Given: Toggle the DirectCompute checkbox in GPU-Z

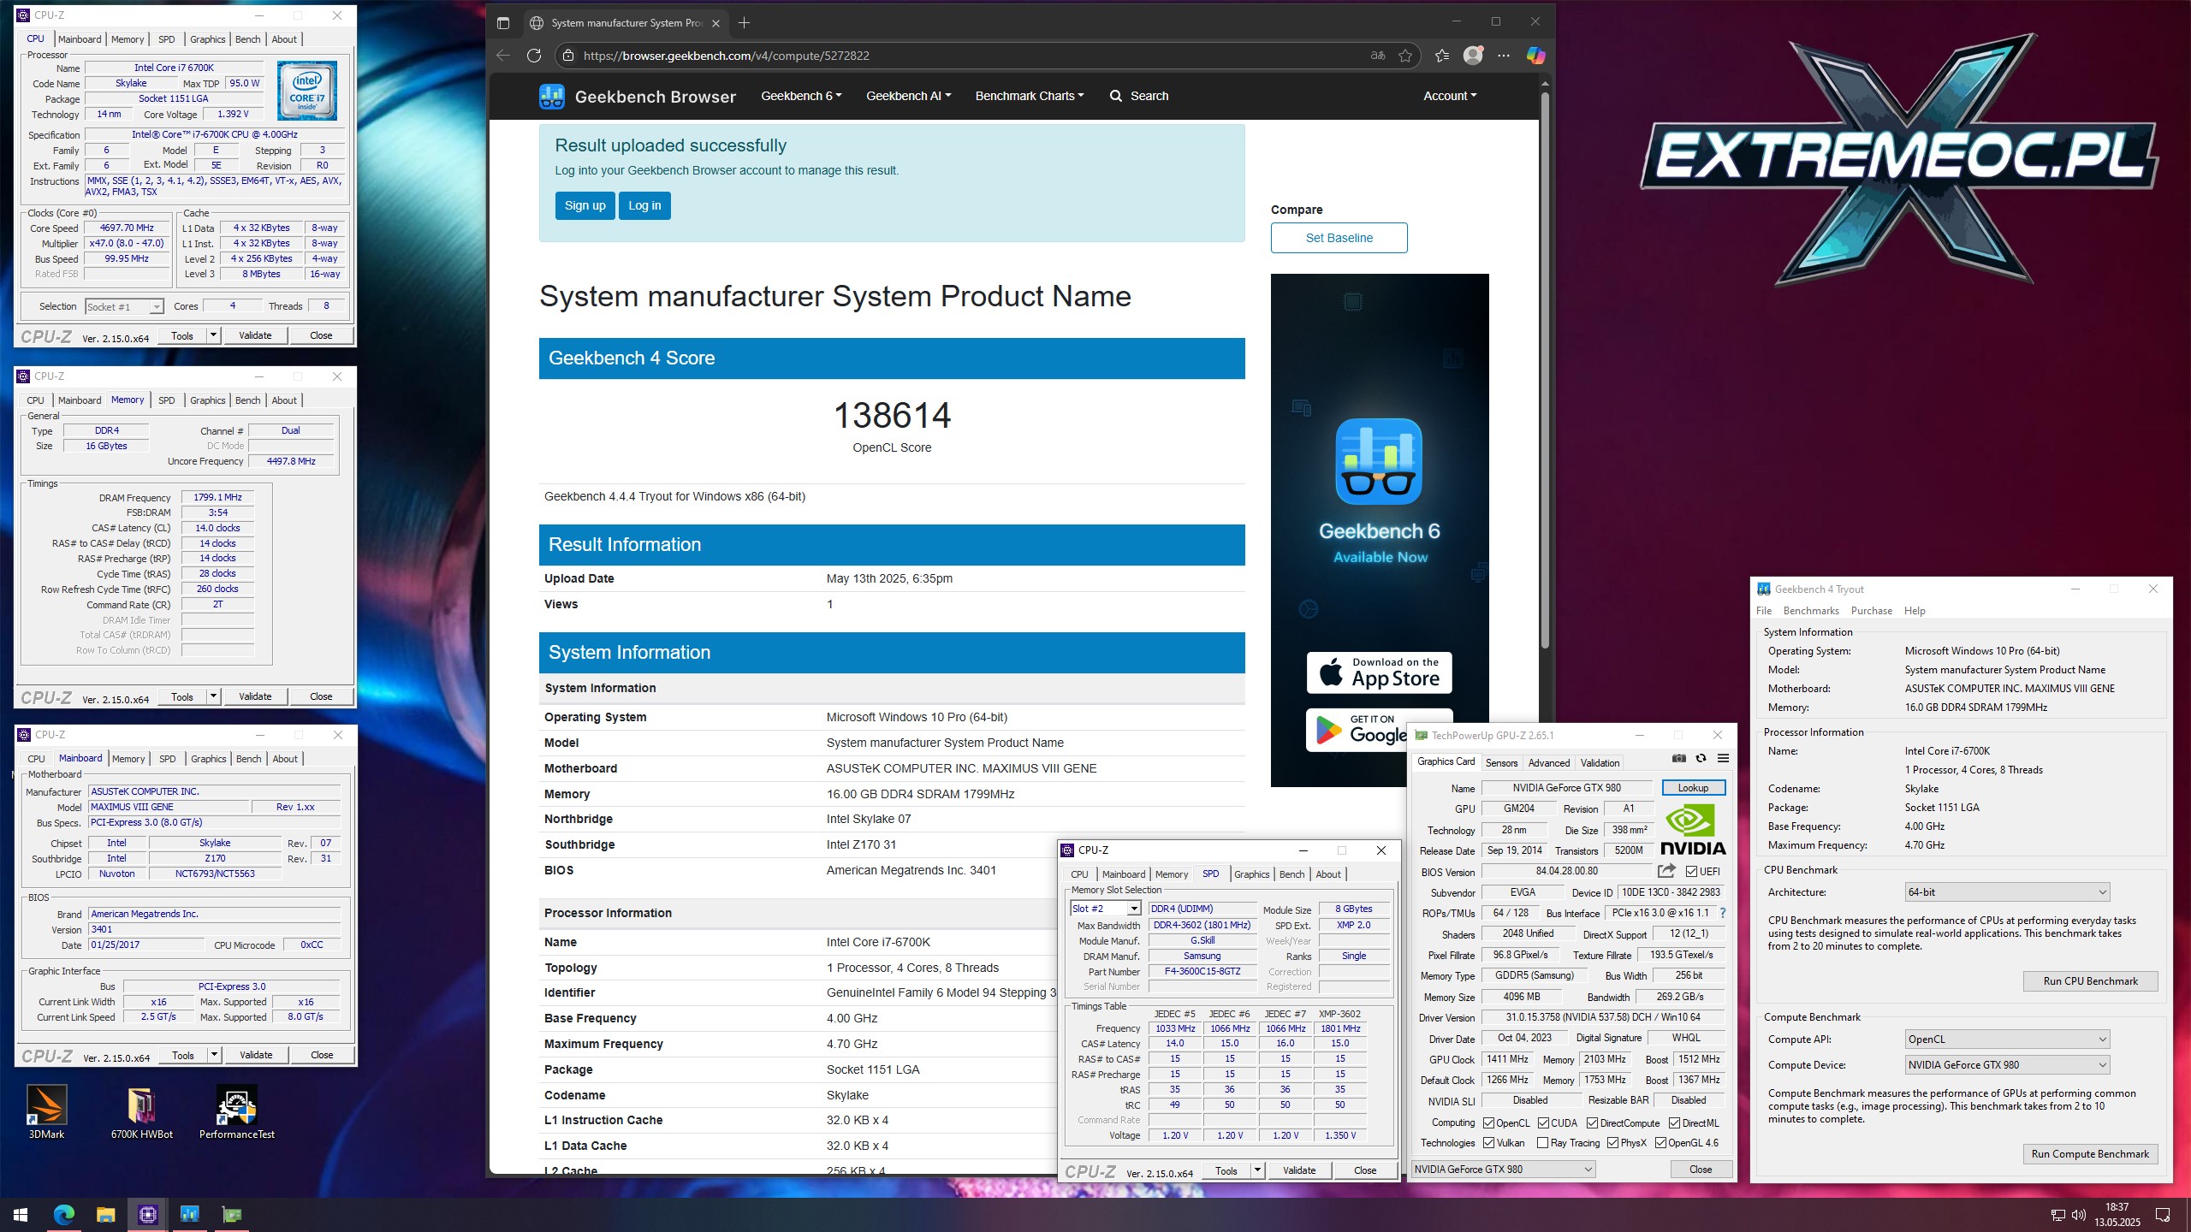Looking at the screenshot, I should click(1592, 1122).
